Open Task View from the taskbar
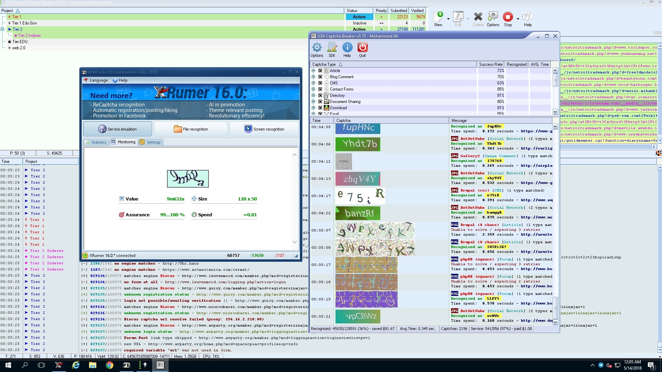The height and width of the screenshot is (372, 662). click(x=41, y=365)
